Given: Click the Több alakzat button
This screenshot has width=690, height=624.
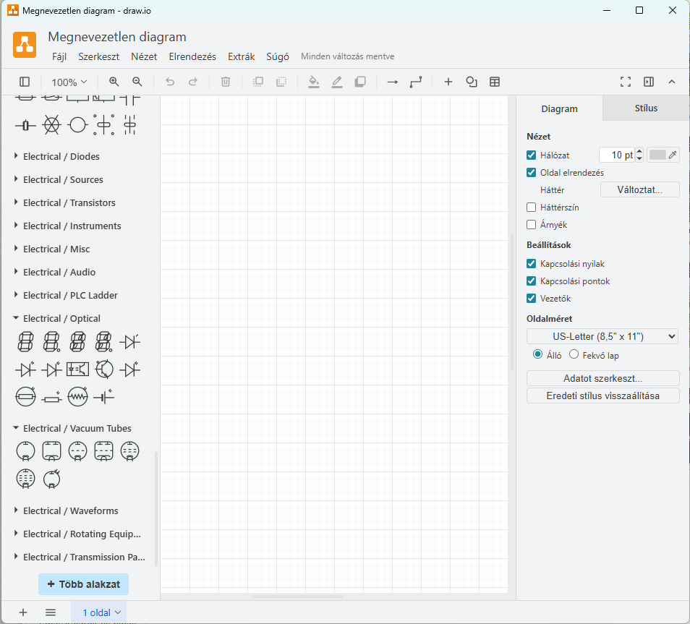Looking at the screenshot, I should click(x=84, y=584).
